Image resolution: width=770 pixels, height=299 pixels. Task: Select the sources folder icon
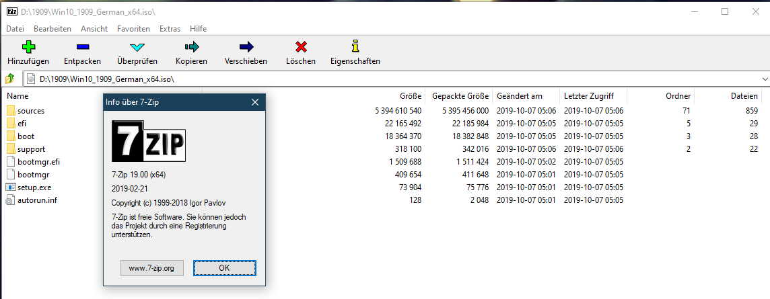tap(11, 111)
